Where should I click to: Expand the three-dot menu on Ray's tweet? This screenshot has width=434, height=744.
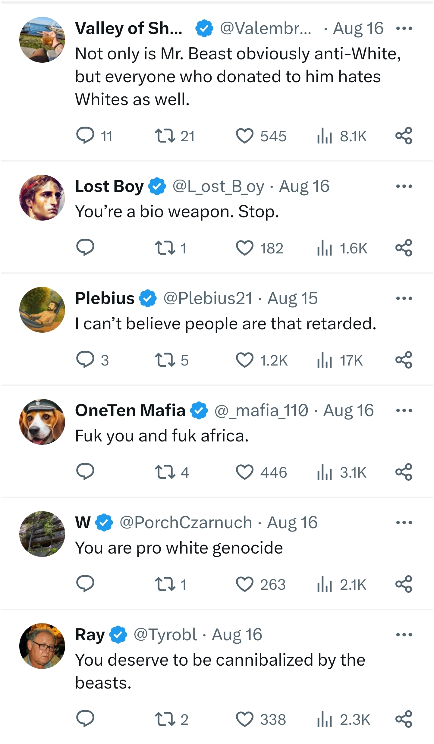(x=404, y=635)
